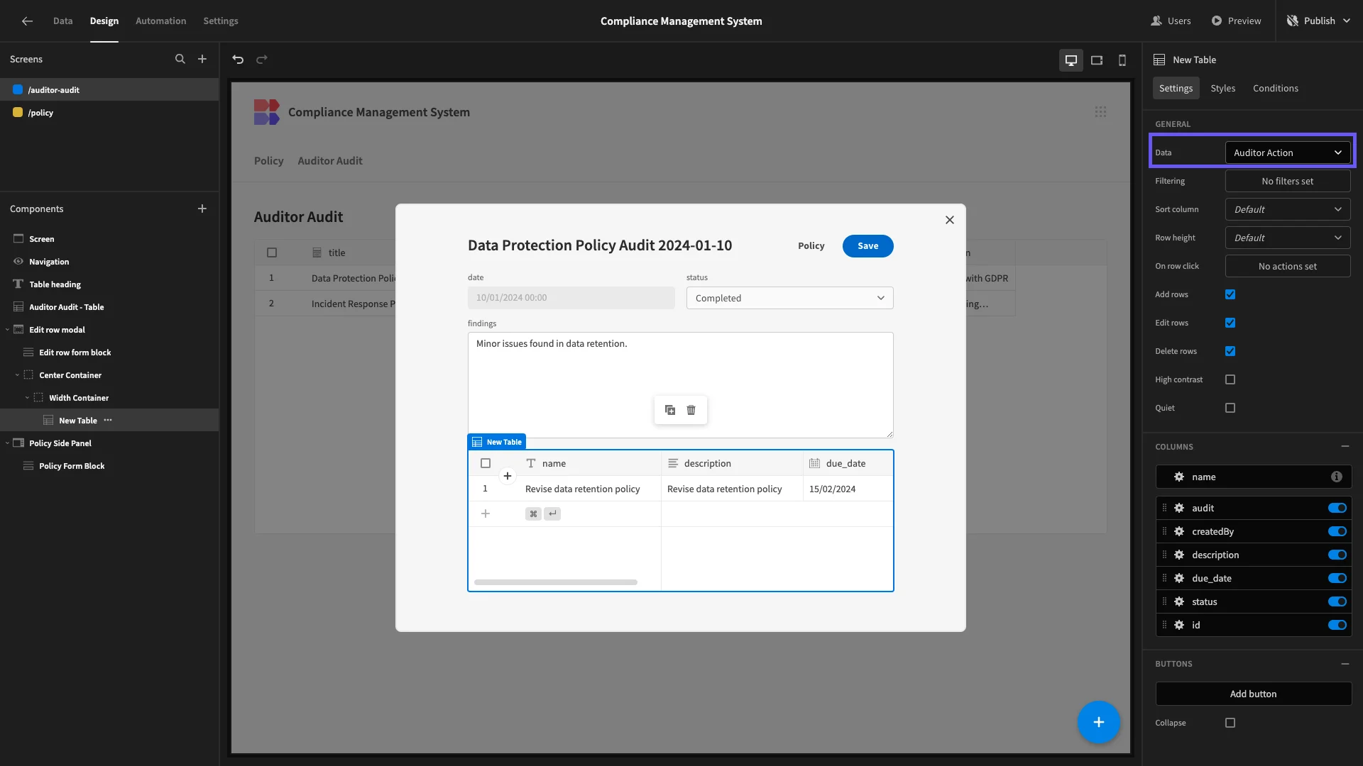1363x766 pixels.
Task: Open gear settings for due_date column
Action: click(1179, 578)
